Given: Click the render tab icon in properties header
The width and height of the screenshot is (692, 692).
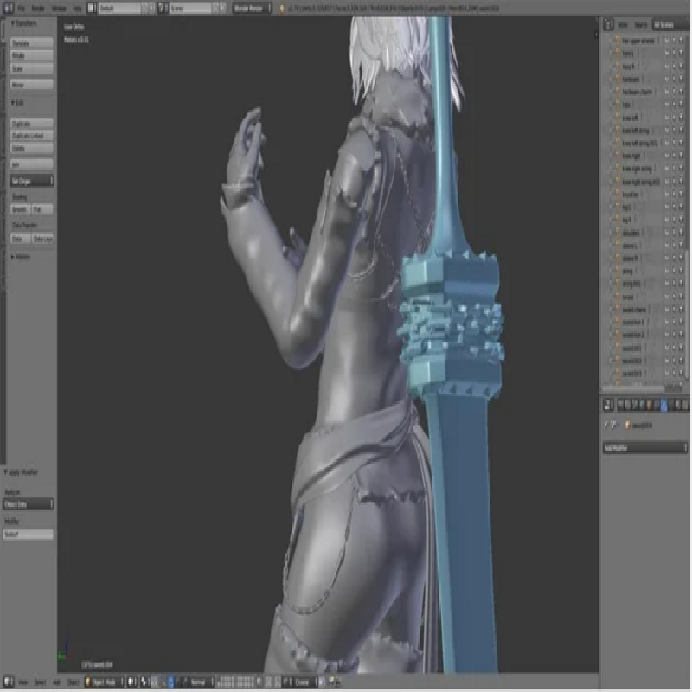Looking at the screenshot, I should click(621, 405).
